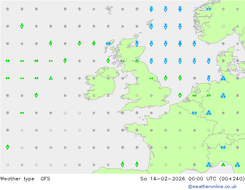Image resolution: width=245 pixels, height=190 pixels.
Task: Select the blue snow symbol over the Alps
Action: [223, 147]
